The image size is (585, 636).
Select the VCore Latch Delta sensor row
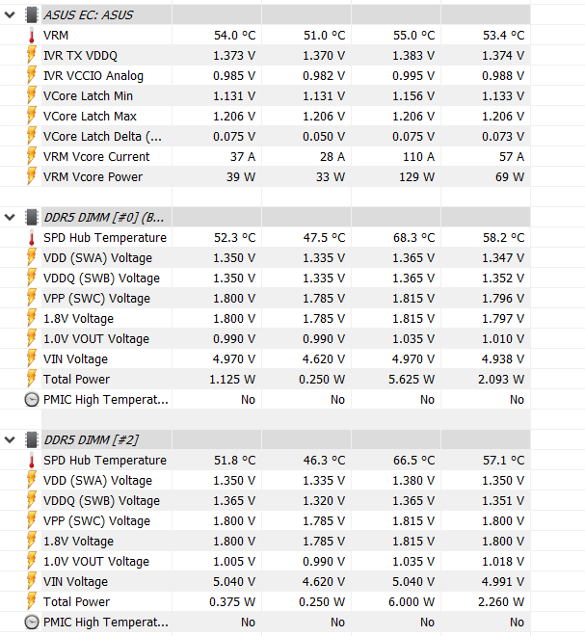click(x=102, y=137)
